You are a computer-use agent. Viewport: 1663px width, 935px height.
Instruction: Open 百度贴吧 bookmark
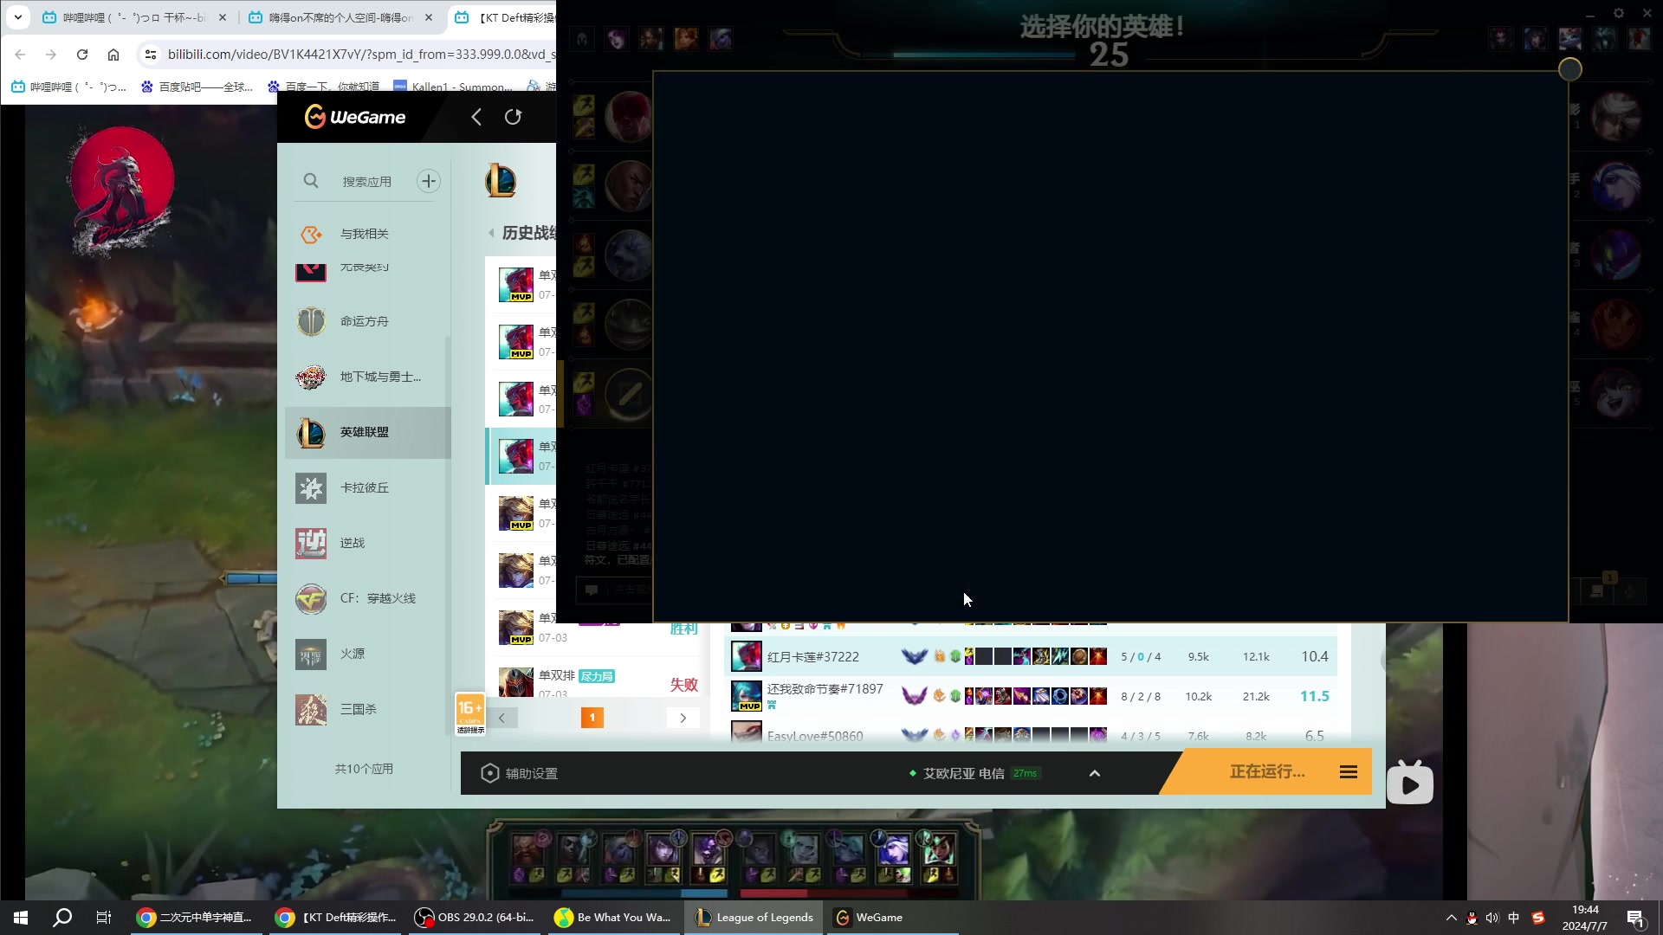[197, 87]
